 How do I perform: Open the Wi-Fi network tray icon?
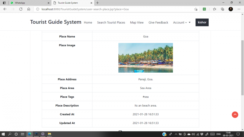pos(198,134)
